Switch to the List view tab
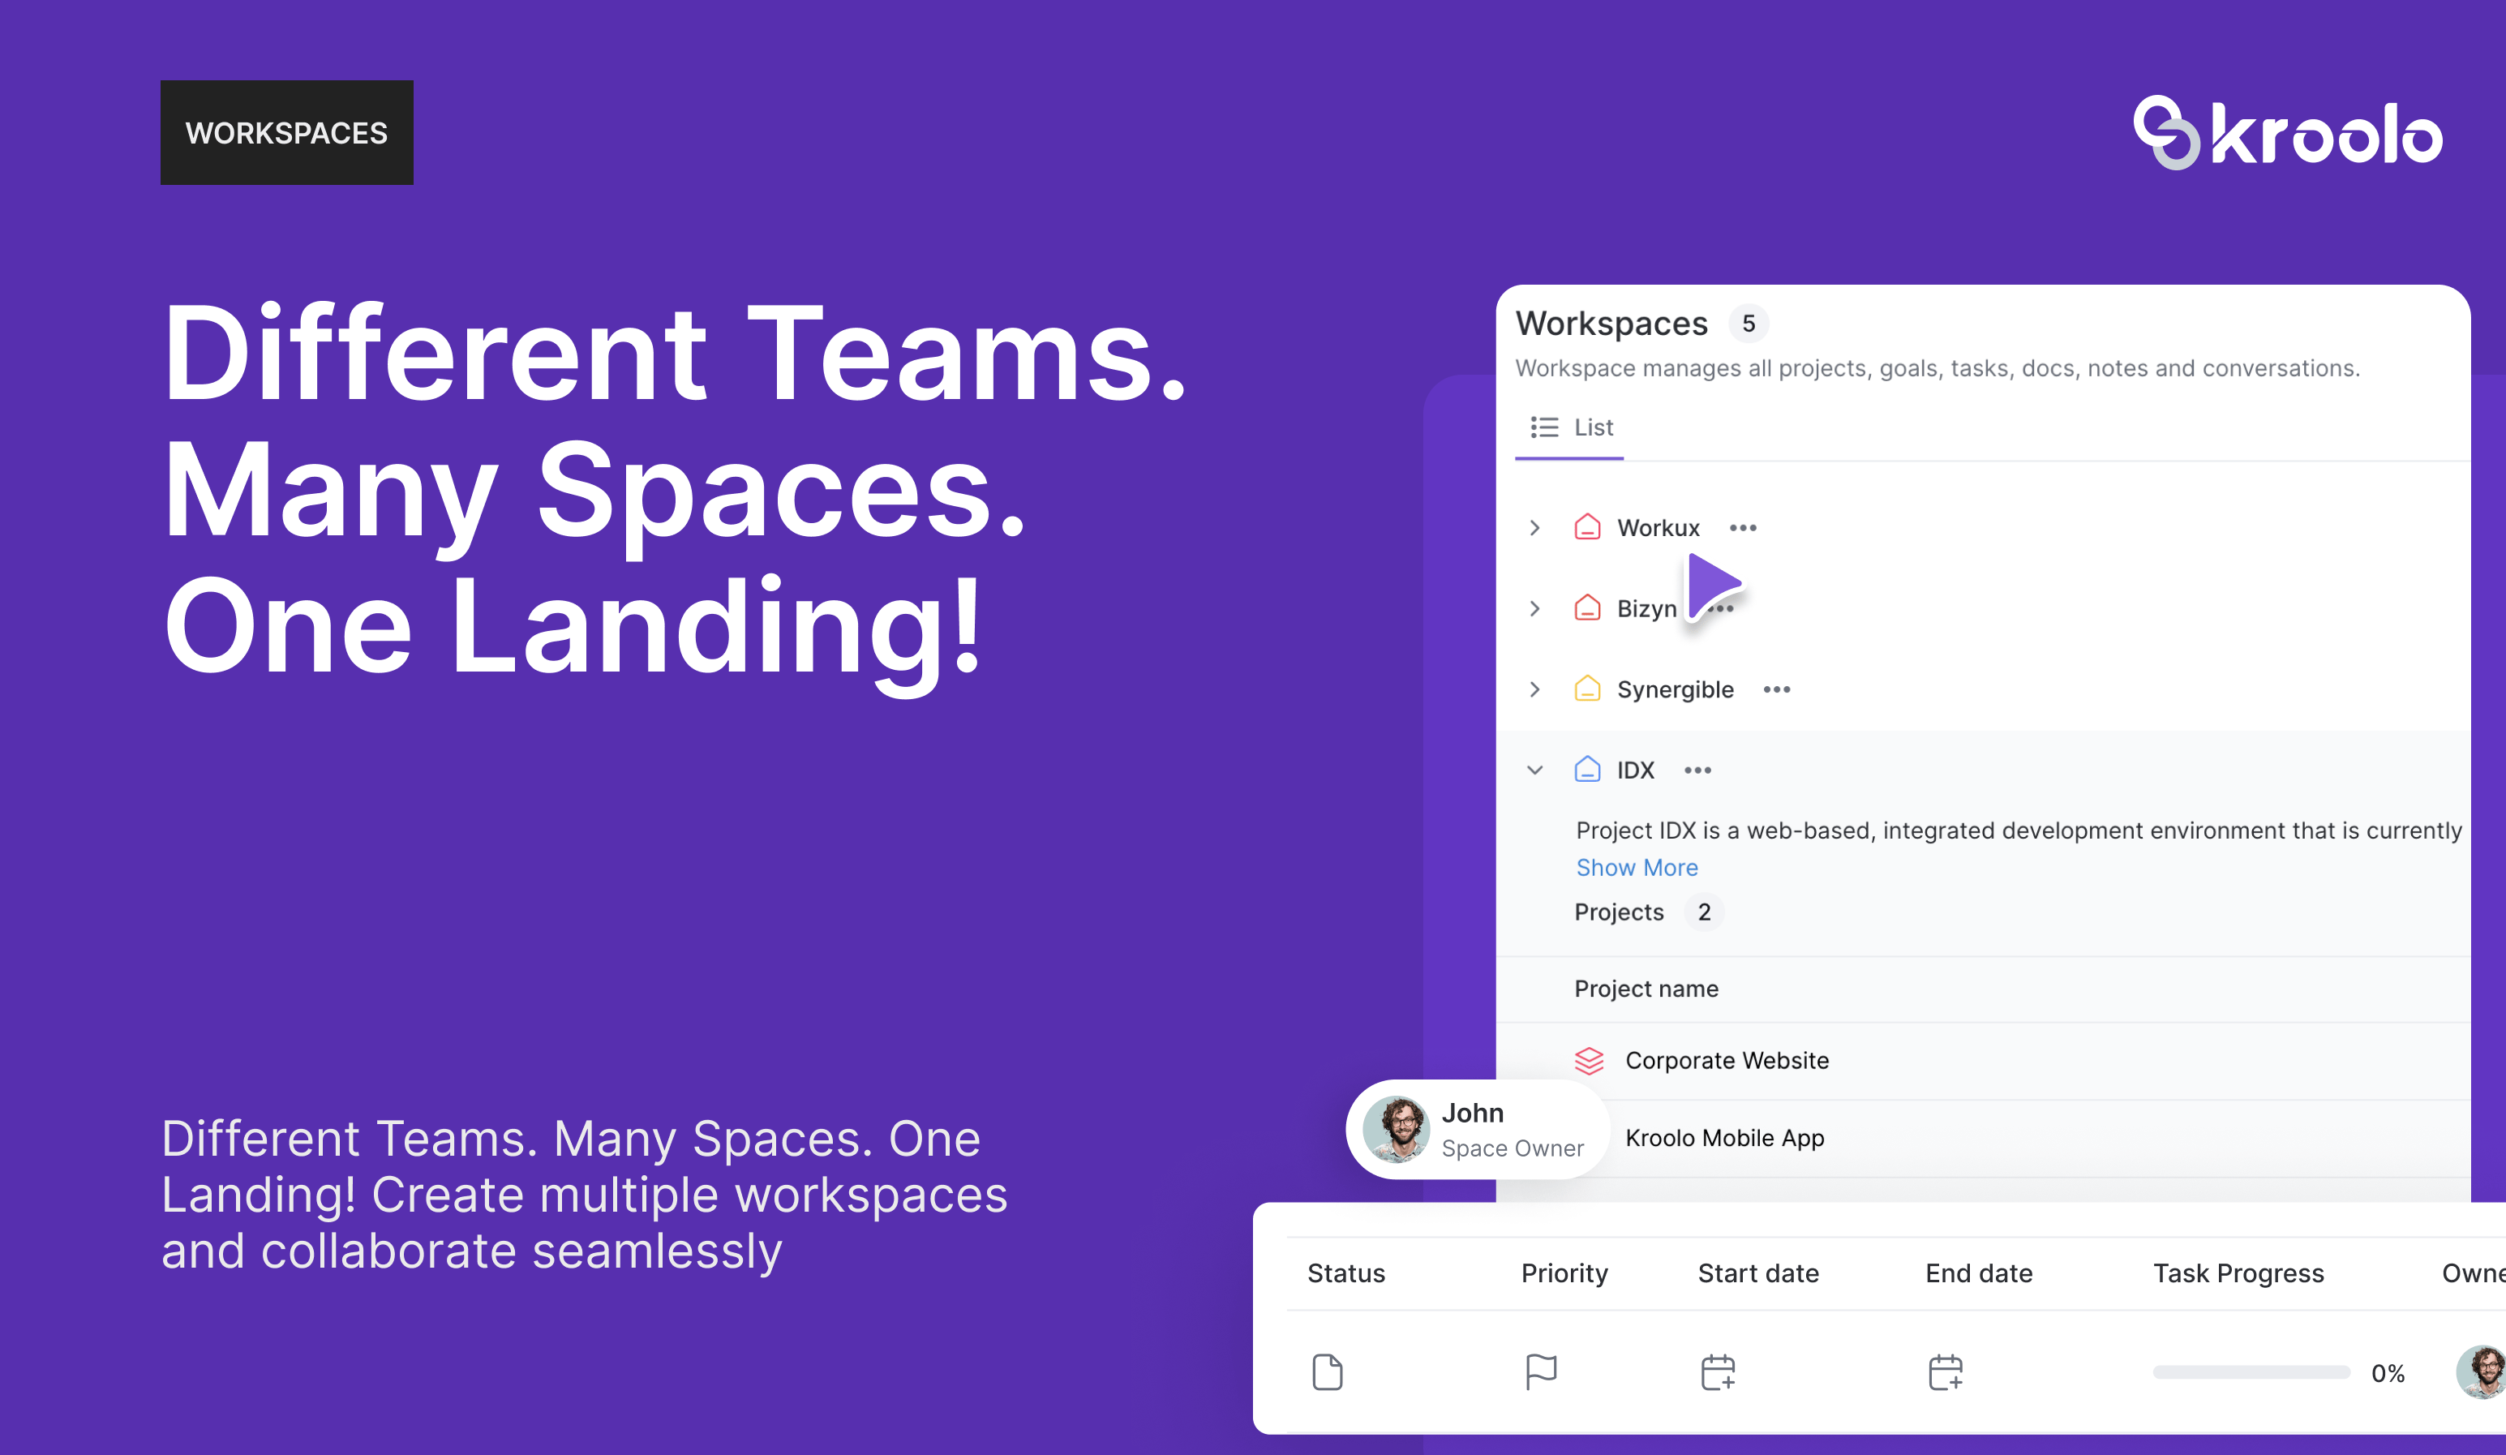 pos(1570,427)
